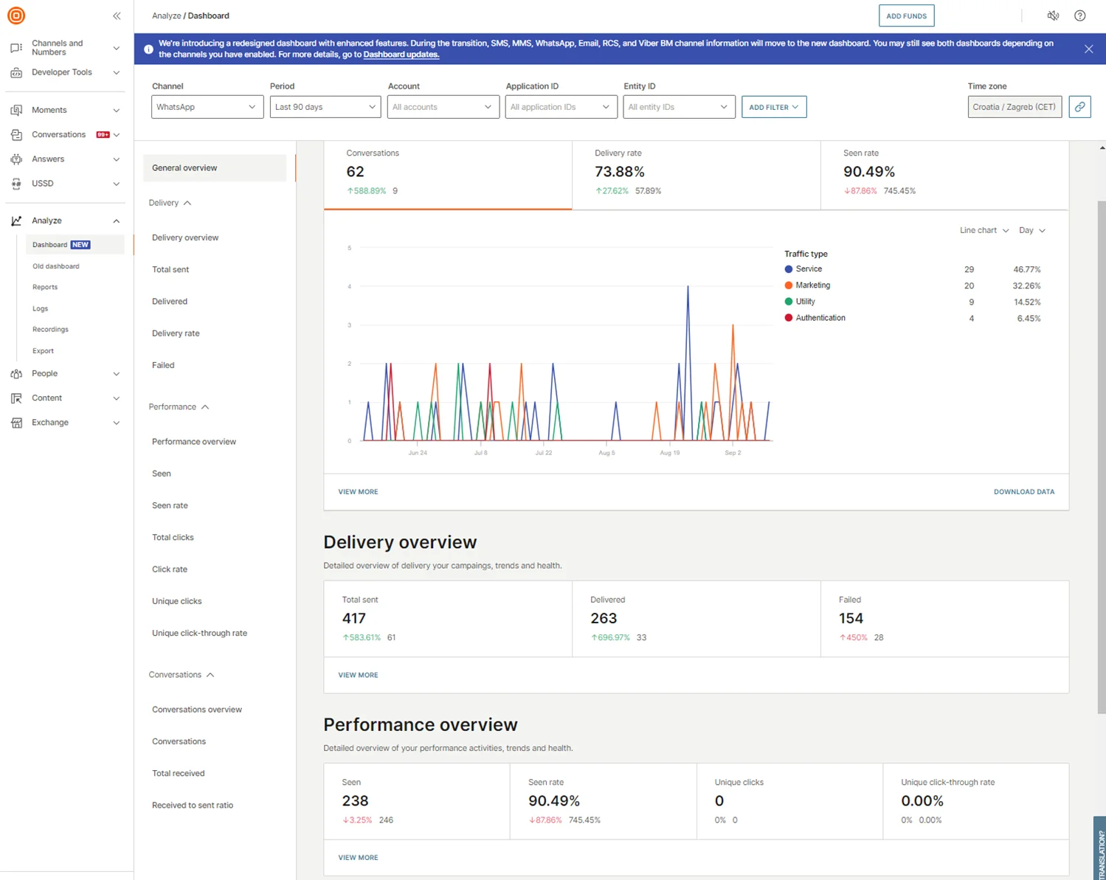1106x880 pixels.
Task: Select the Logs menu item
Action: pos(41,308)
